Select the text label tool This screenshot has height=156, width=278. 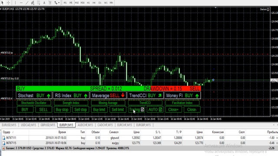tap(50, 3)
